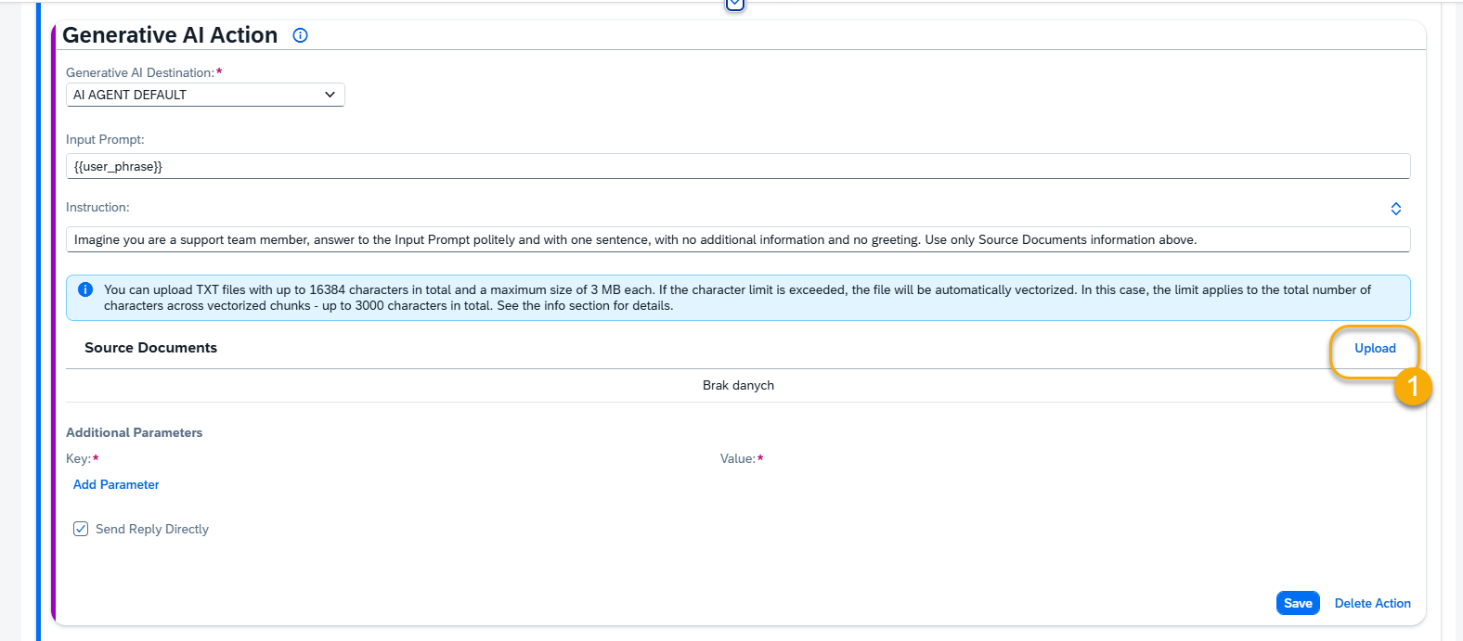Viewport: 1463px width, 641px height.
Task: Click the Input Prompt field with {{user_phrase}}
Action: (738, 166)
